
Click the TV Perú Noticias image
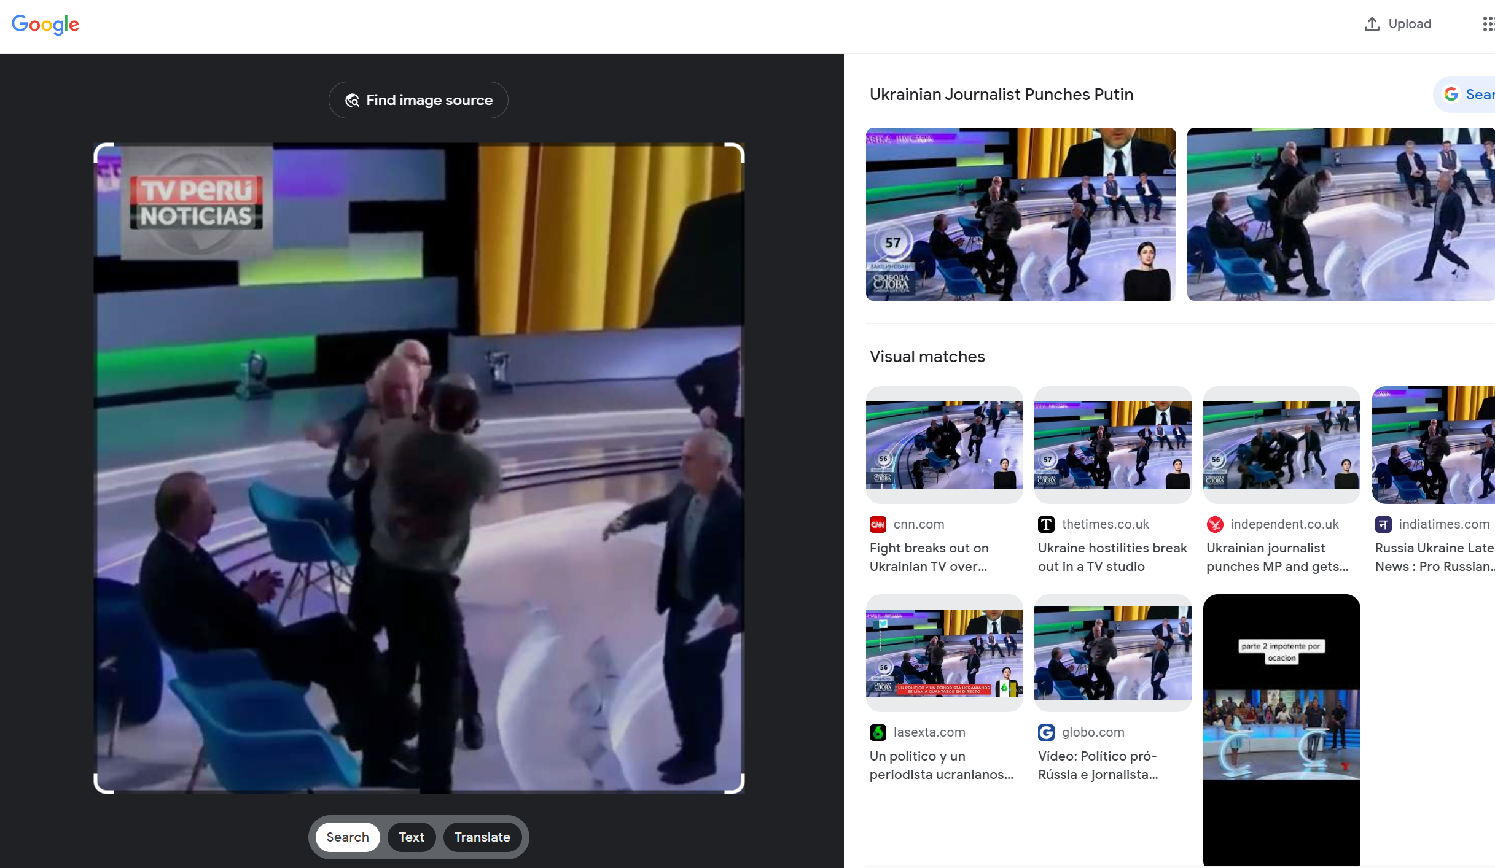coord(419,468)
